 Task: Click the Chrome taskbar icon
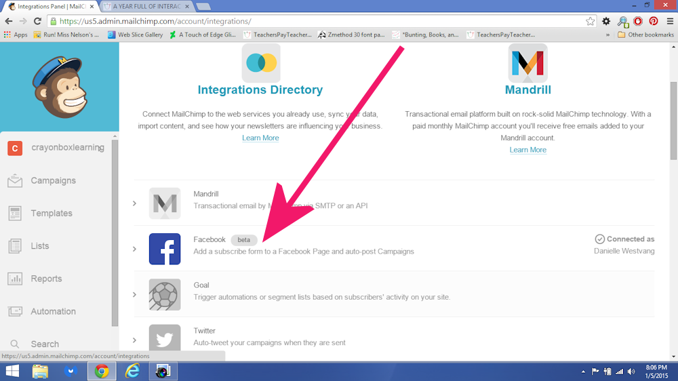click(x=102, y=371)
